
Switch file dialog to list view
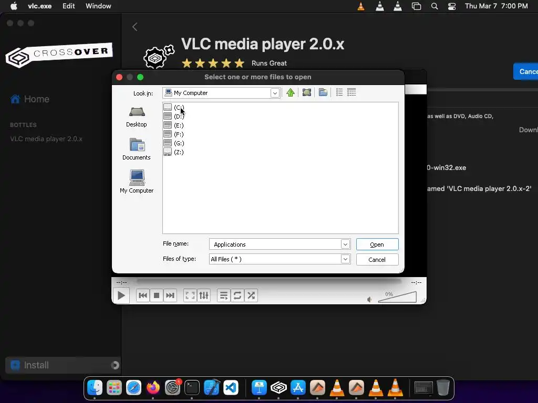coord(339,92)
